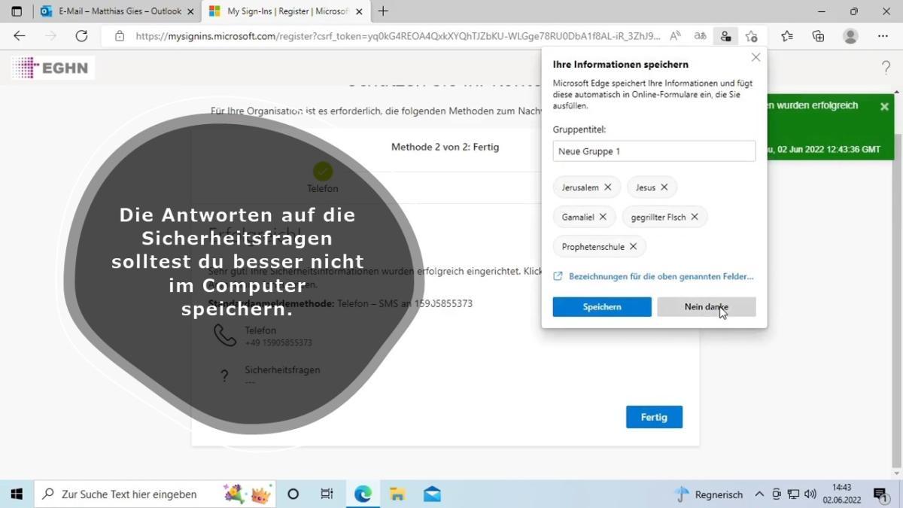The width and height of the screenshot is (903, 508).
Task: Remove the Jerusalem chip
Action: click(x=608, y=187)
